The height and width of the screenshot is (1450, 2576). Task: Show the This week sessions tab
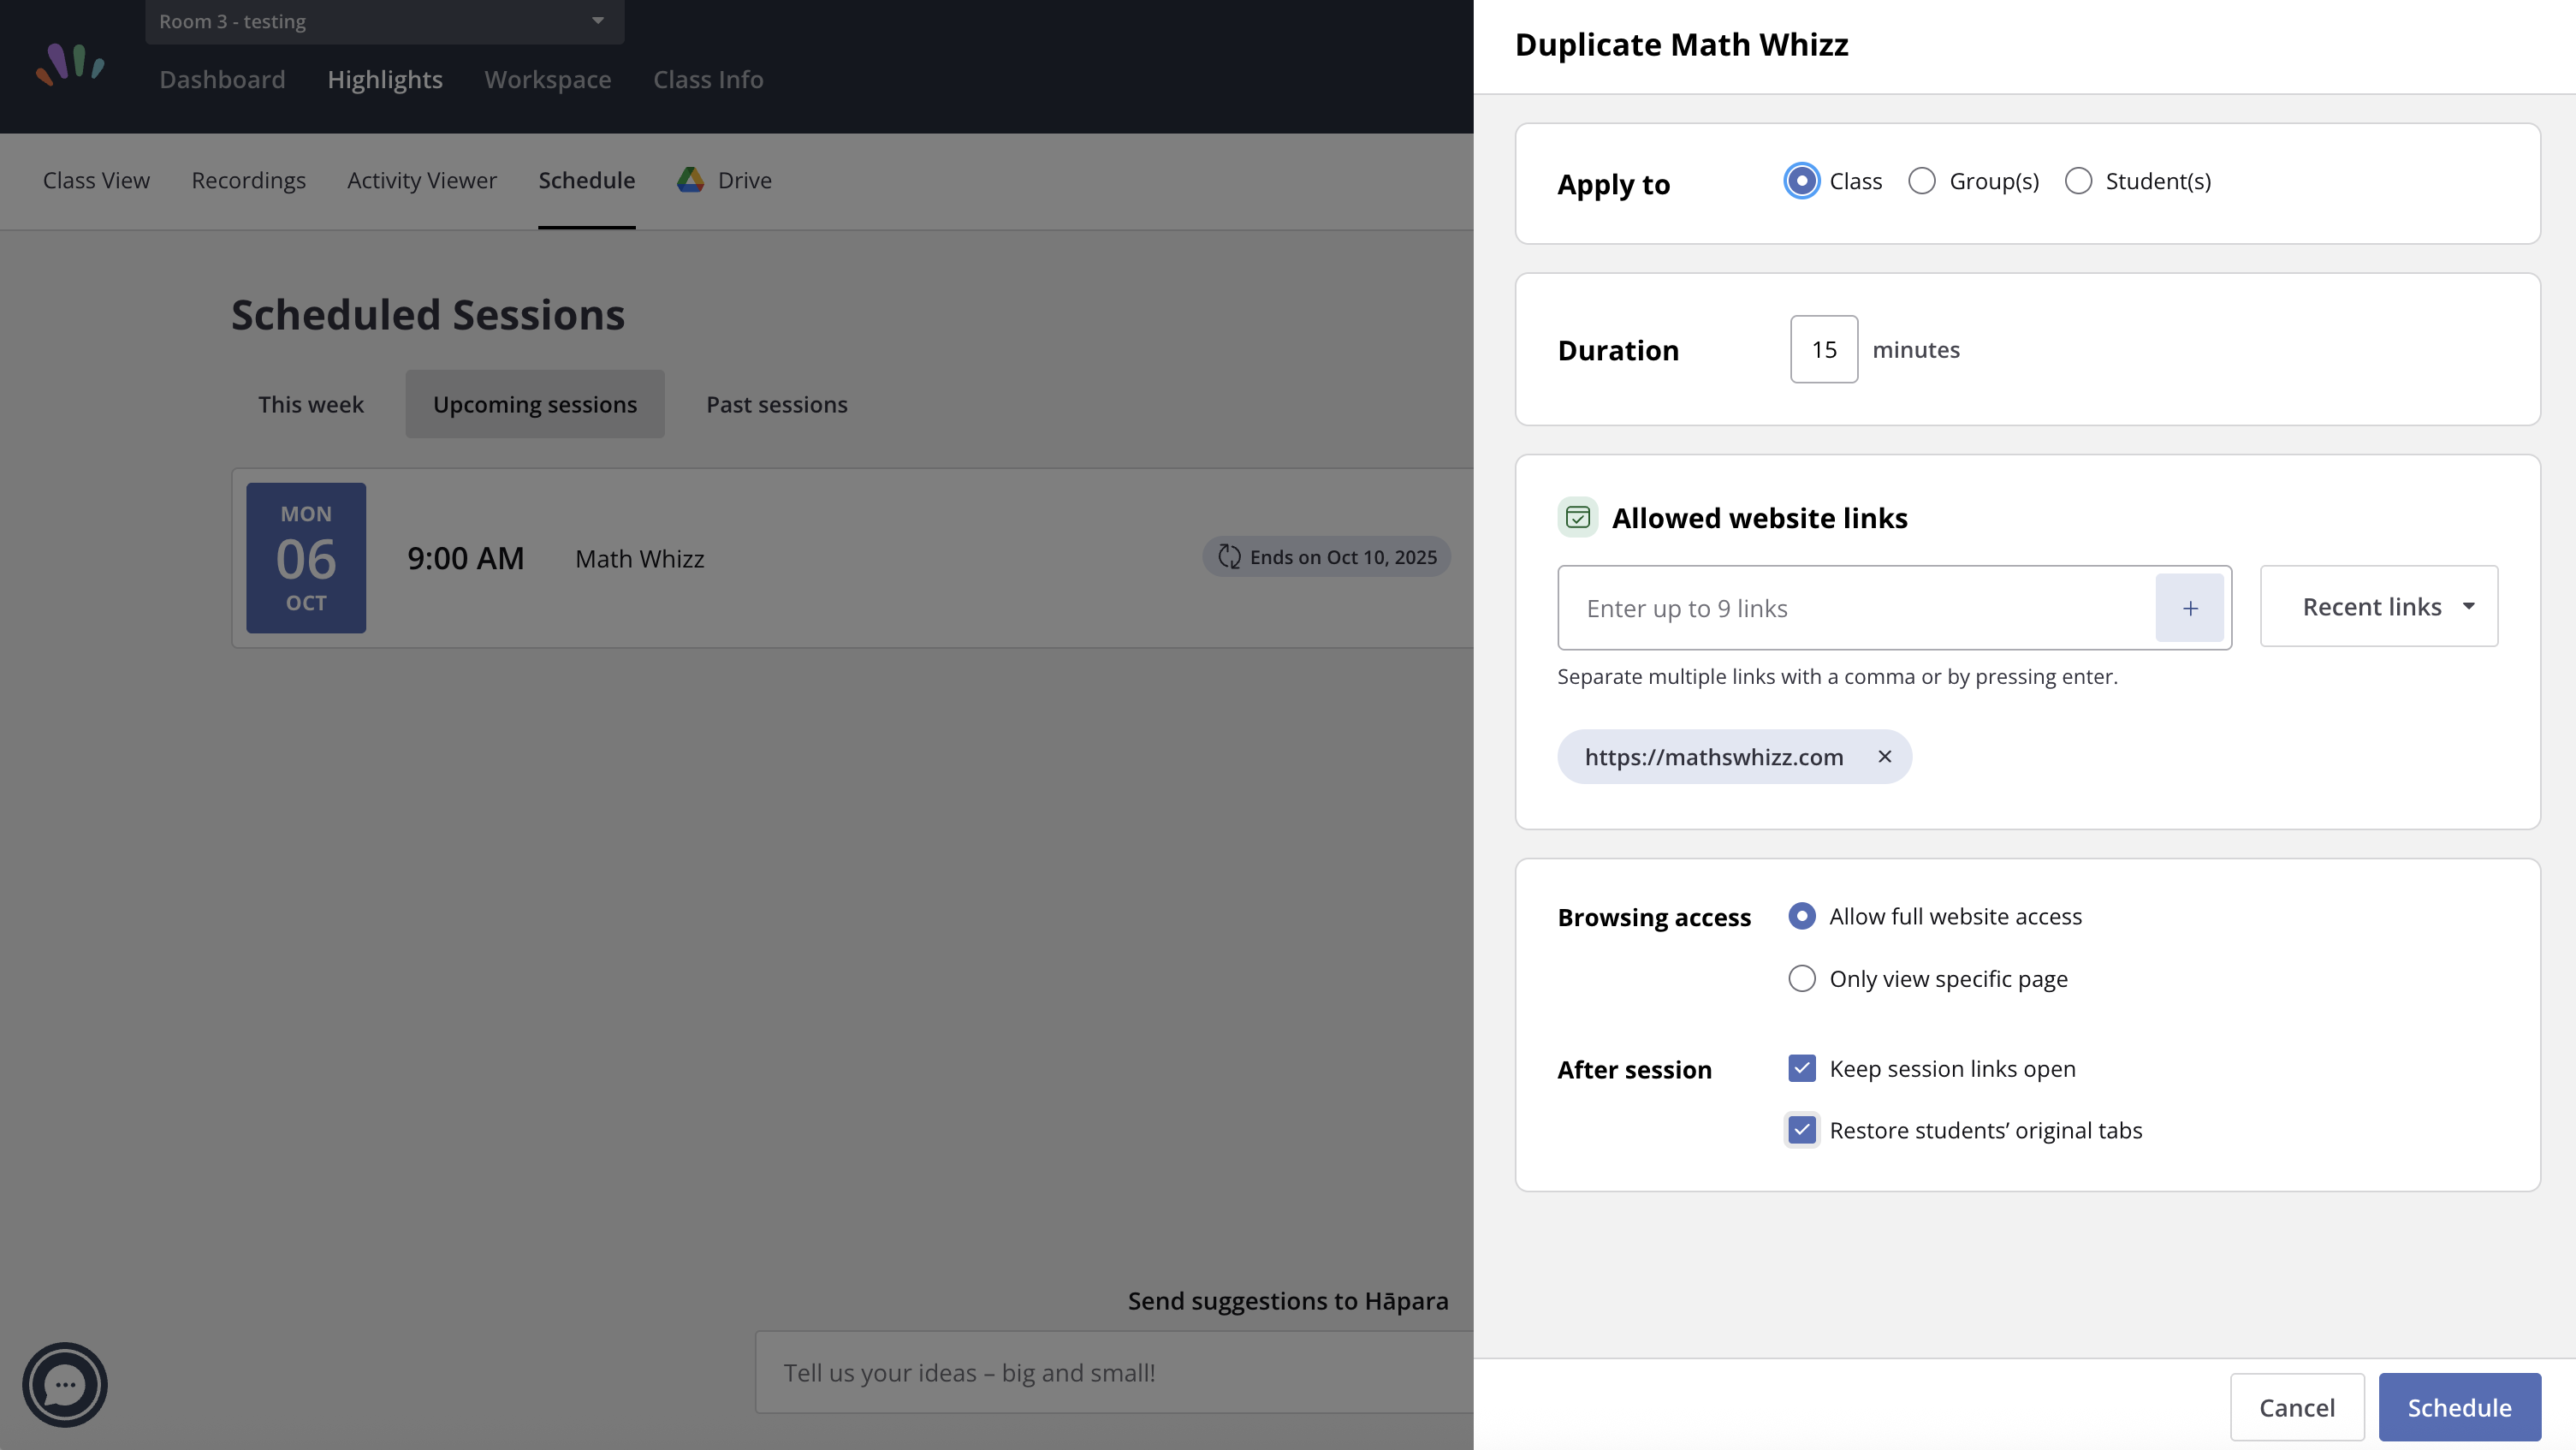pyautogui.click(x=311, y=404)
